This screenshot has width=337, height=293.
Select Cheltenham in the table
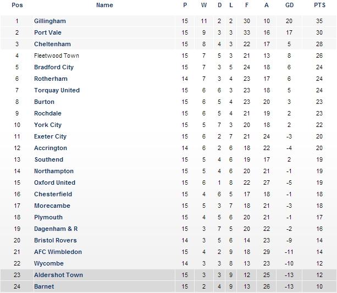(52, 44)
